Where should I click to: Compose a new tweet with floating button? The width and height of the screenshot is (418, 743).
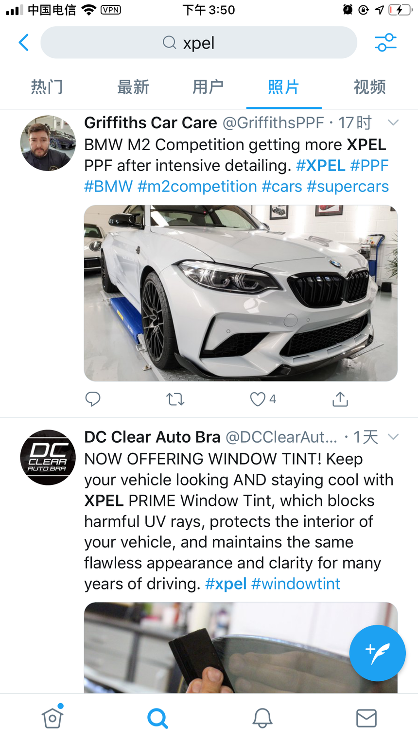[377, 653]
